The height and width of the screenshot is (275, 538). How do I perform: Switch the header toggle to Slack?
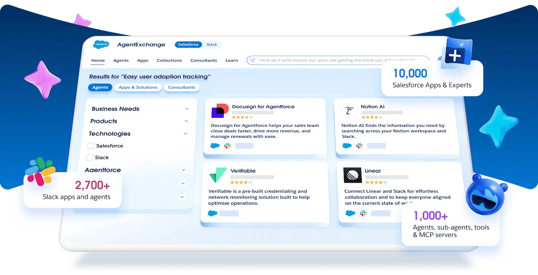click(x=212, y=44)
